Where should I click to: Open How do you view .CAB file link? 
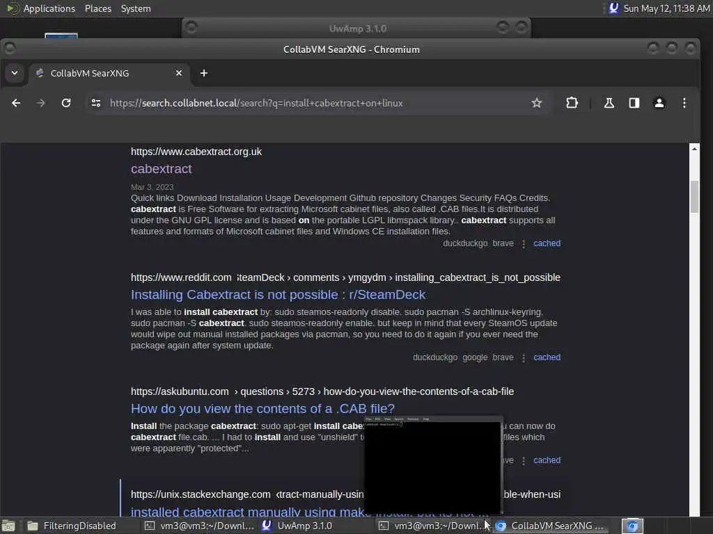(263, 409)
